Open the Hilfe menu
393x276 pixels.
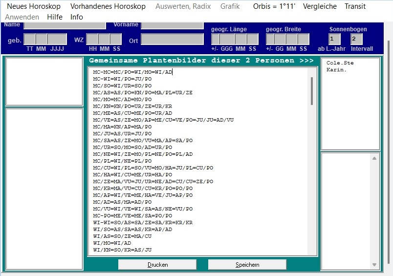coord(55,17)
